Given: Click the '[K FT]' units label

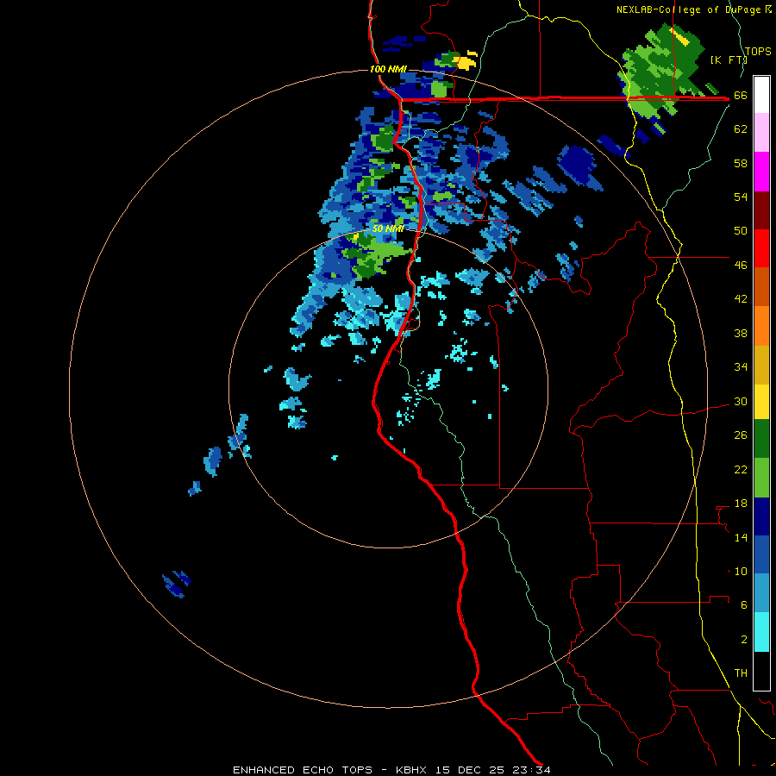Looking at the screenshot, I should click(x=729, y=60).
